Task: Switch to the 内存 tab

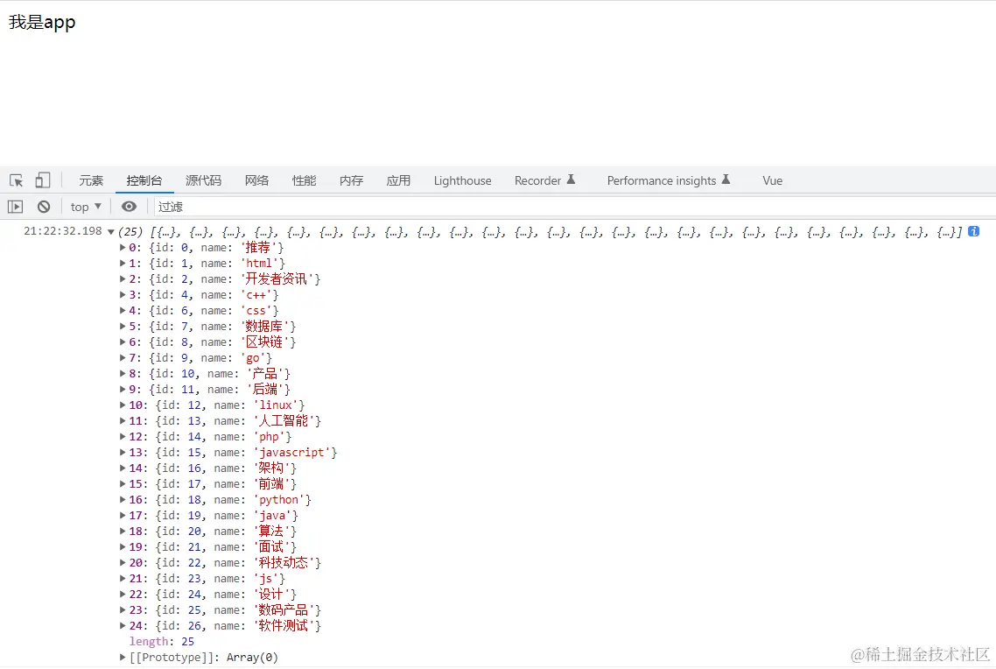Action: click(x=351, y=180)
